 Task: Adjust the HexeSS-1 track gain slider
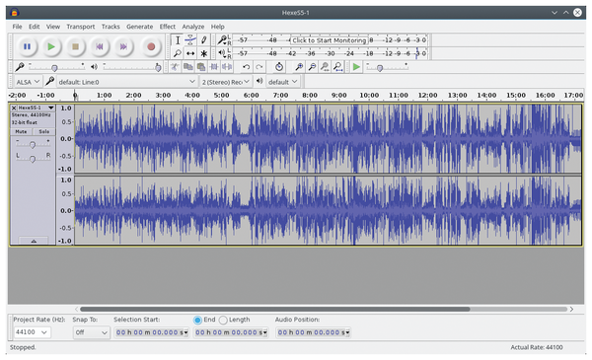(x=33, y=144)
